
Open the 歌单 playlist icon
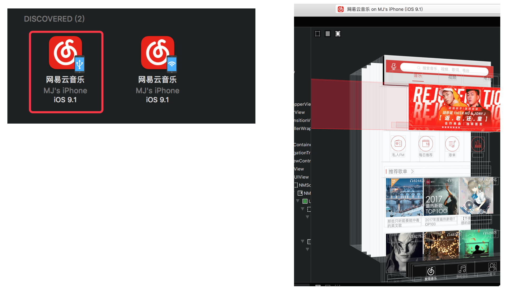click(x=452, y=144)
